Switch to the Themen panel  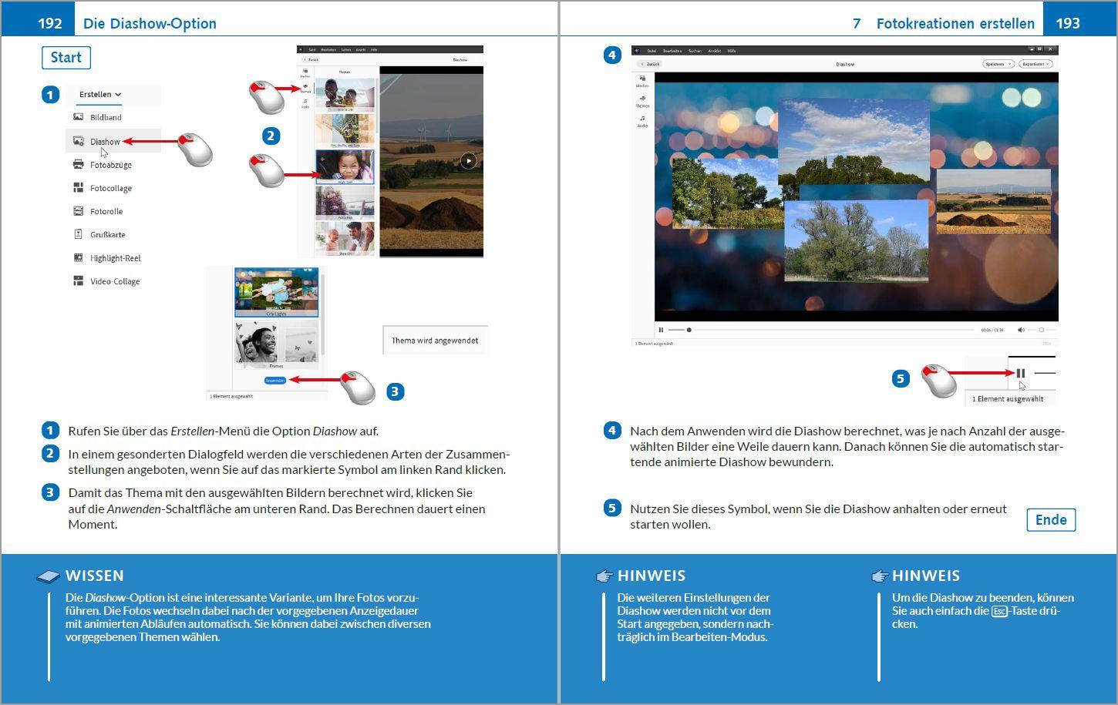tap(642, 100)
